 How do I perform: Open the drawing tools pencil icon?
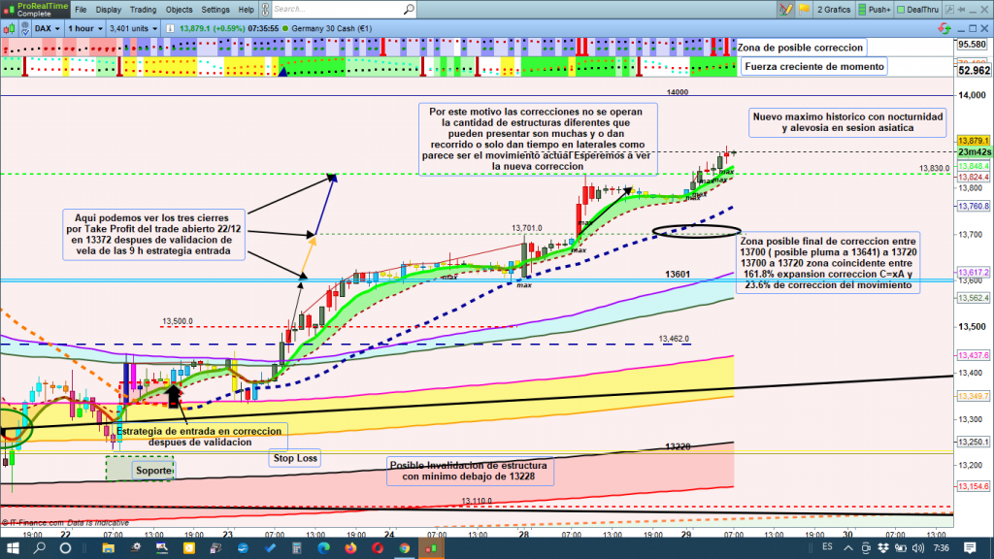785,10
